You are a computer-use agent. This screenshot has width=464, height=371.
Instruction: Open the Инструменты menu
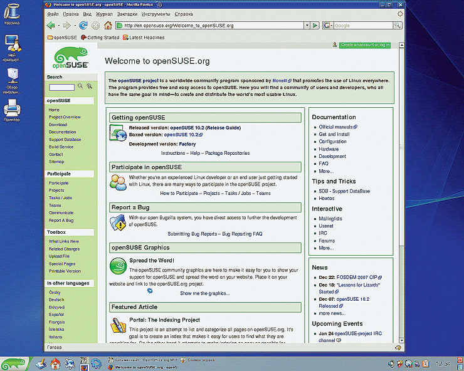(156, 14)
